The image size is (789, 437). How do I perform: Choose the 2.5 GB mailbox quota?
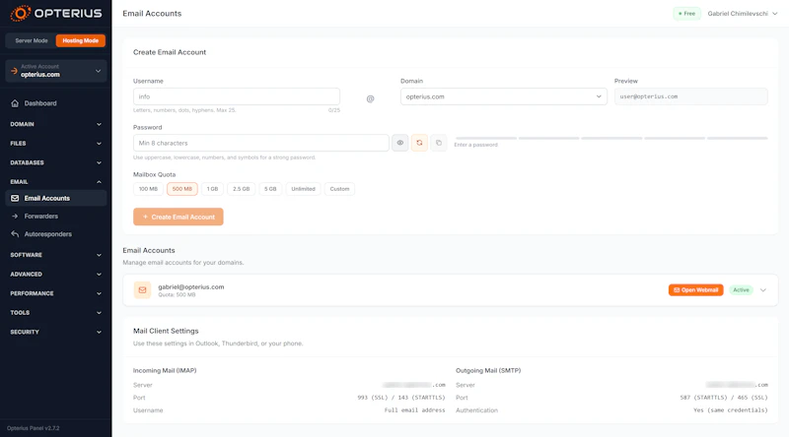click(x=241, y=189)
